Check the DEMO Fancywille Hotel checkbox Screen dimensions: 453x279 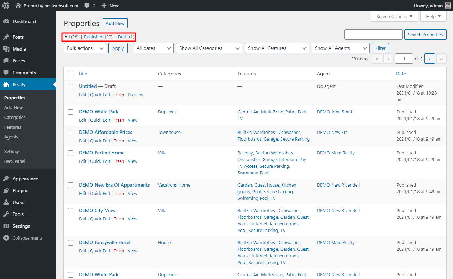click(70, 242)
